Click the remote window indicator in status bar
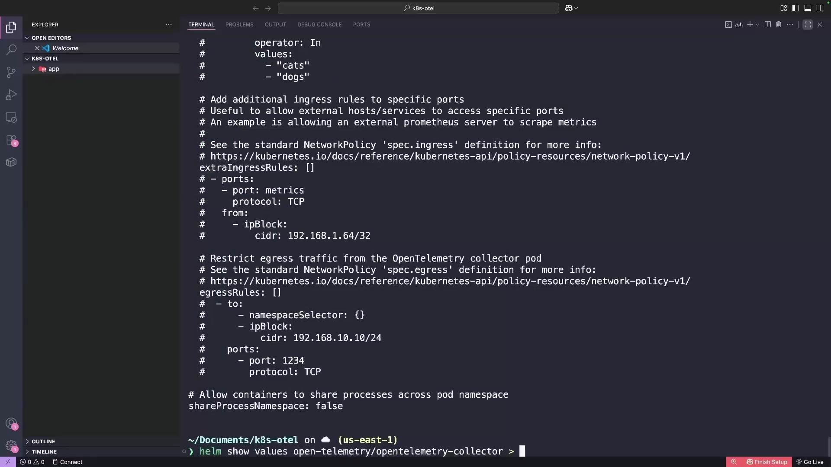 click(8, 462)
